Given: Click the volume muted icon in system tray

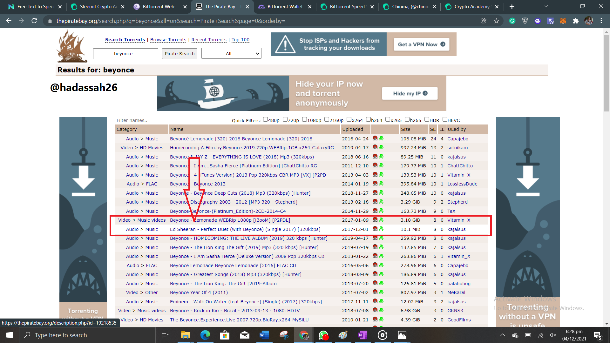Looking at the screenshot, I should tap(553, 335).
